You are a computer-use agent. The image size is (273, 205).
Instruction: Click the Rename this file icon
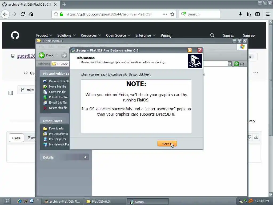point(45,81)
